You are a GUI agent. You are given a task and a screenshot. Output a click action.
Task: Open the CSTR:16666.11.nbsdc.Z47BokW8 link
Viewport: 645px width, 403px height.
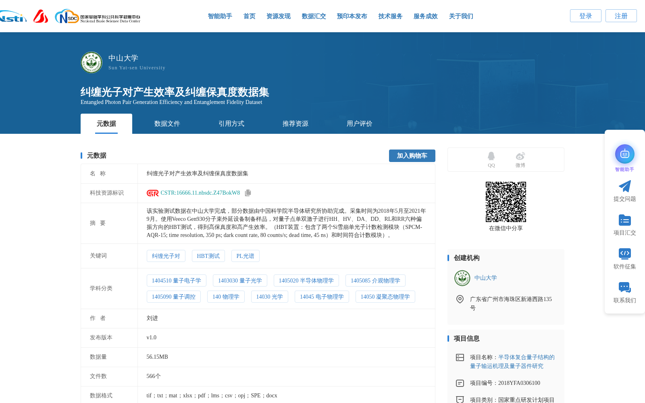200,193
